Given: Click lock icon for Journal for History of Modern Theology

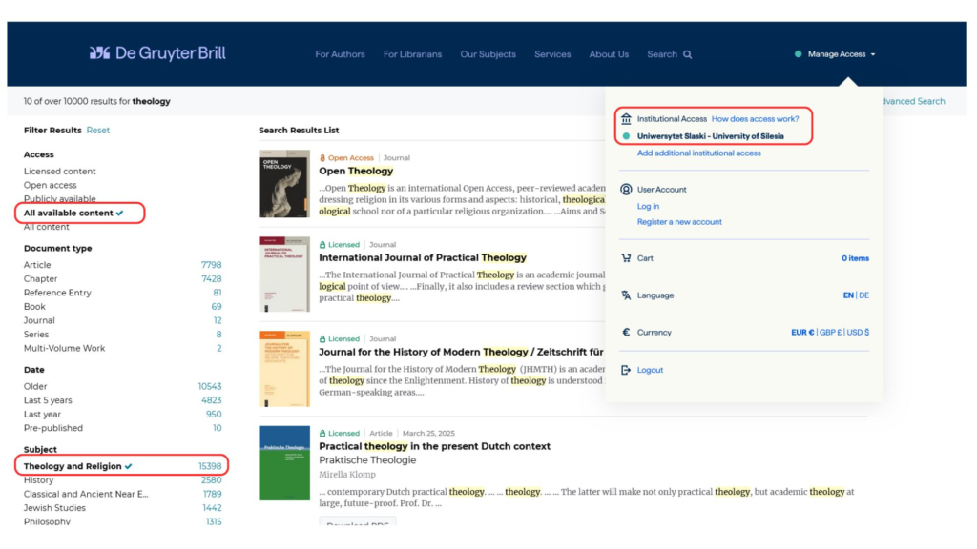Looking at the screenshot, I should [x=322, y=339].
